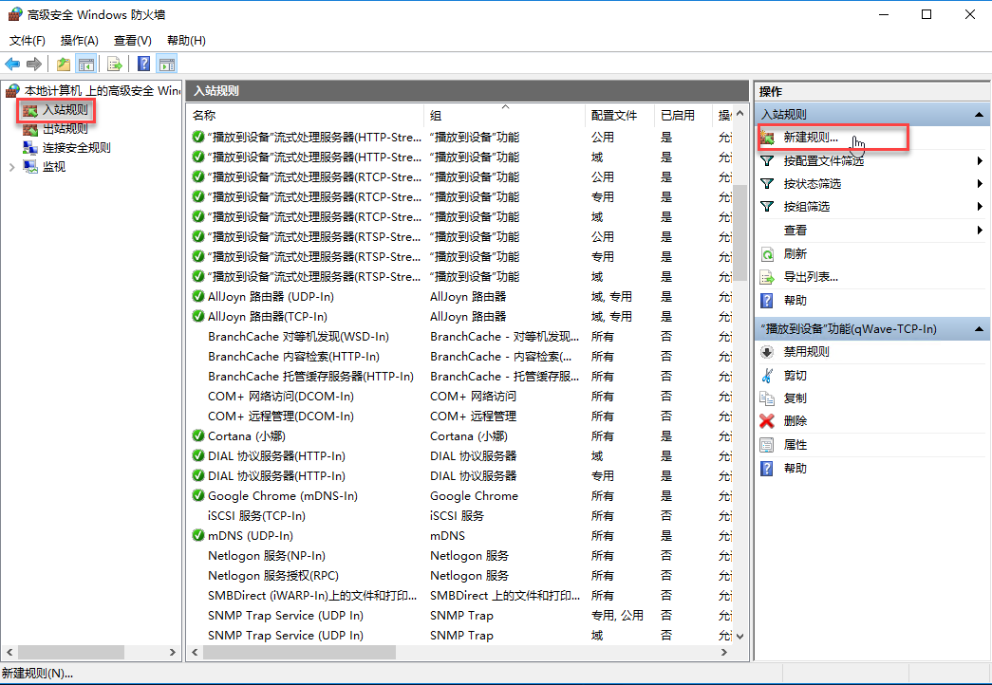
Task: Open the 文件(F) menu
Action: (x=28, y=41)
